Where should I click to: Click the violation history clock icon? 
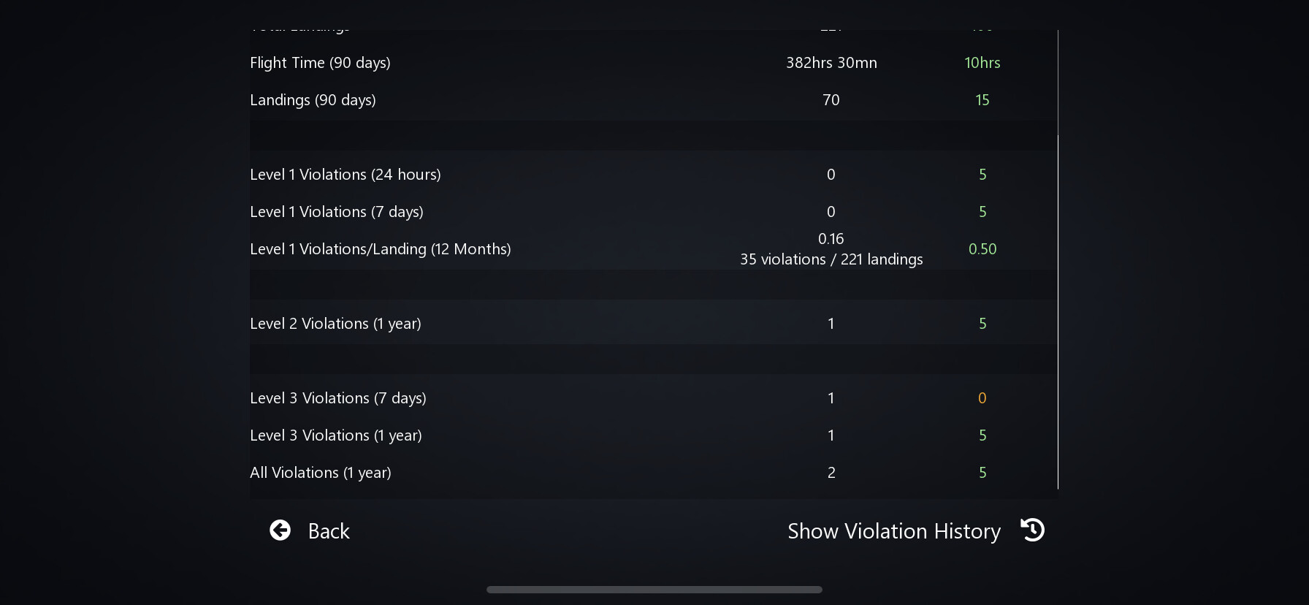[x=1032, y=530]
